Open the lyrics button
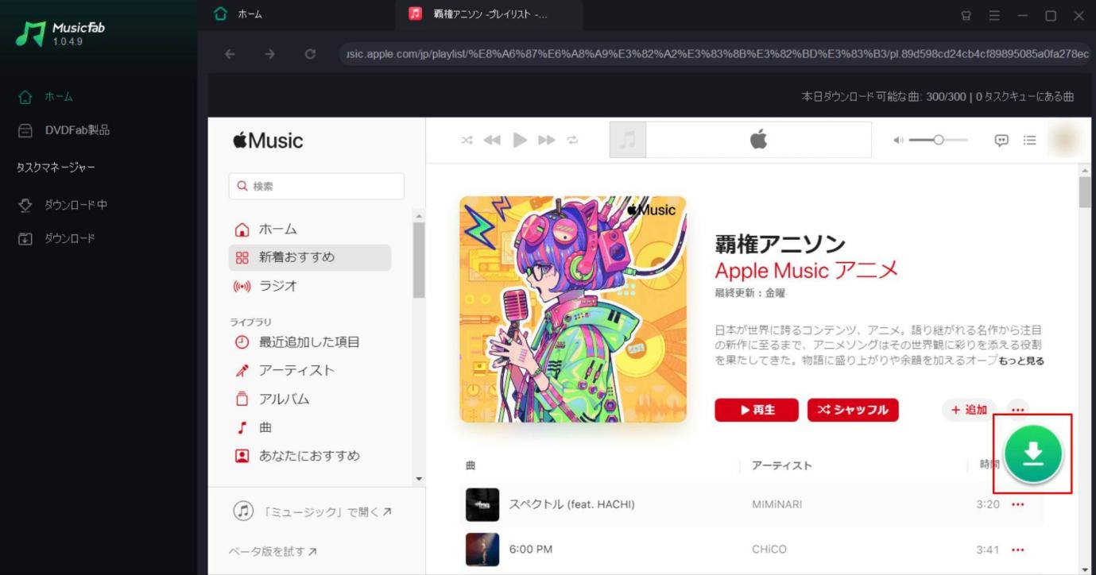This screenshot has width=1096, height=575. 1001,141
